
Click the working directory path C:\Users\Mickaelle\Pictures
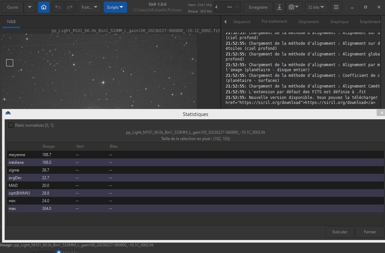coord(158,10)
